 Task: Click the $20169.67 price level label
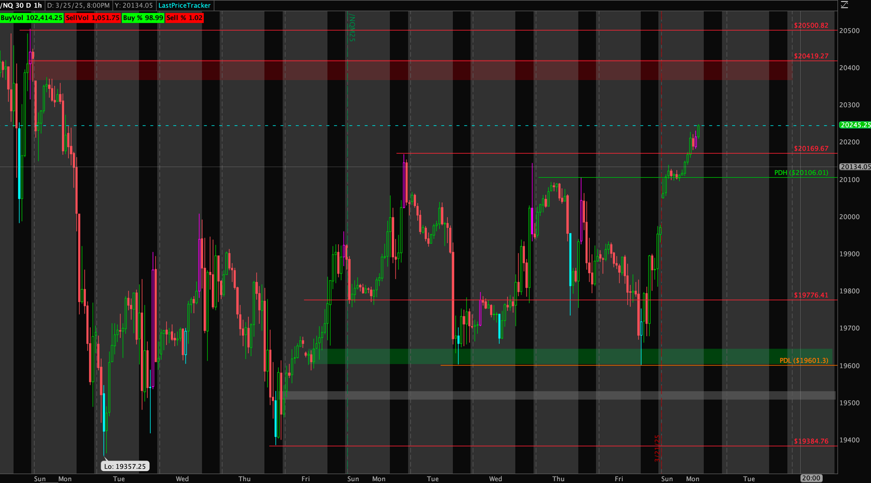(x=811, y=149)
